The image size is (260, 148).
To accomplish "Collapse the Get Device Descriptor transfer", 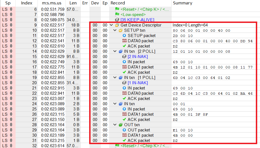I will point(111,25).
